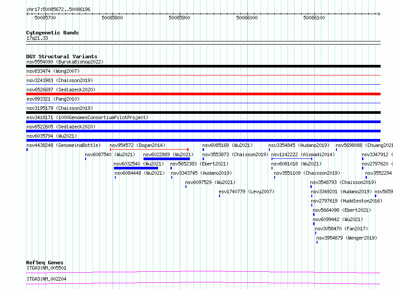Click esv1740779 (Levy2007) label
Screen dimensions: 393x289
[246, 191]
